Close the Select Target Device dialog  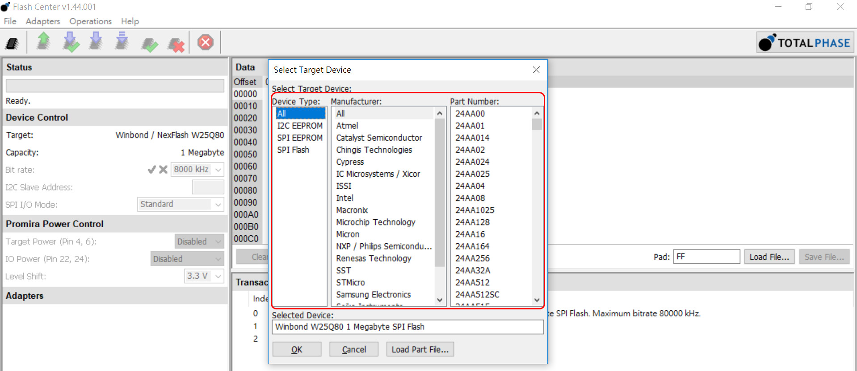click(536, 70)
